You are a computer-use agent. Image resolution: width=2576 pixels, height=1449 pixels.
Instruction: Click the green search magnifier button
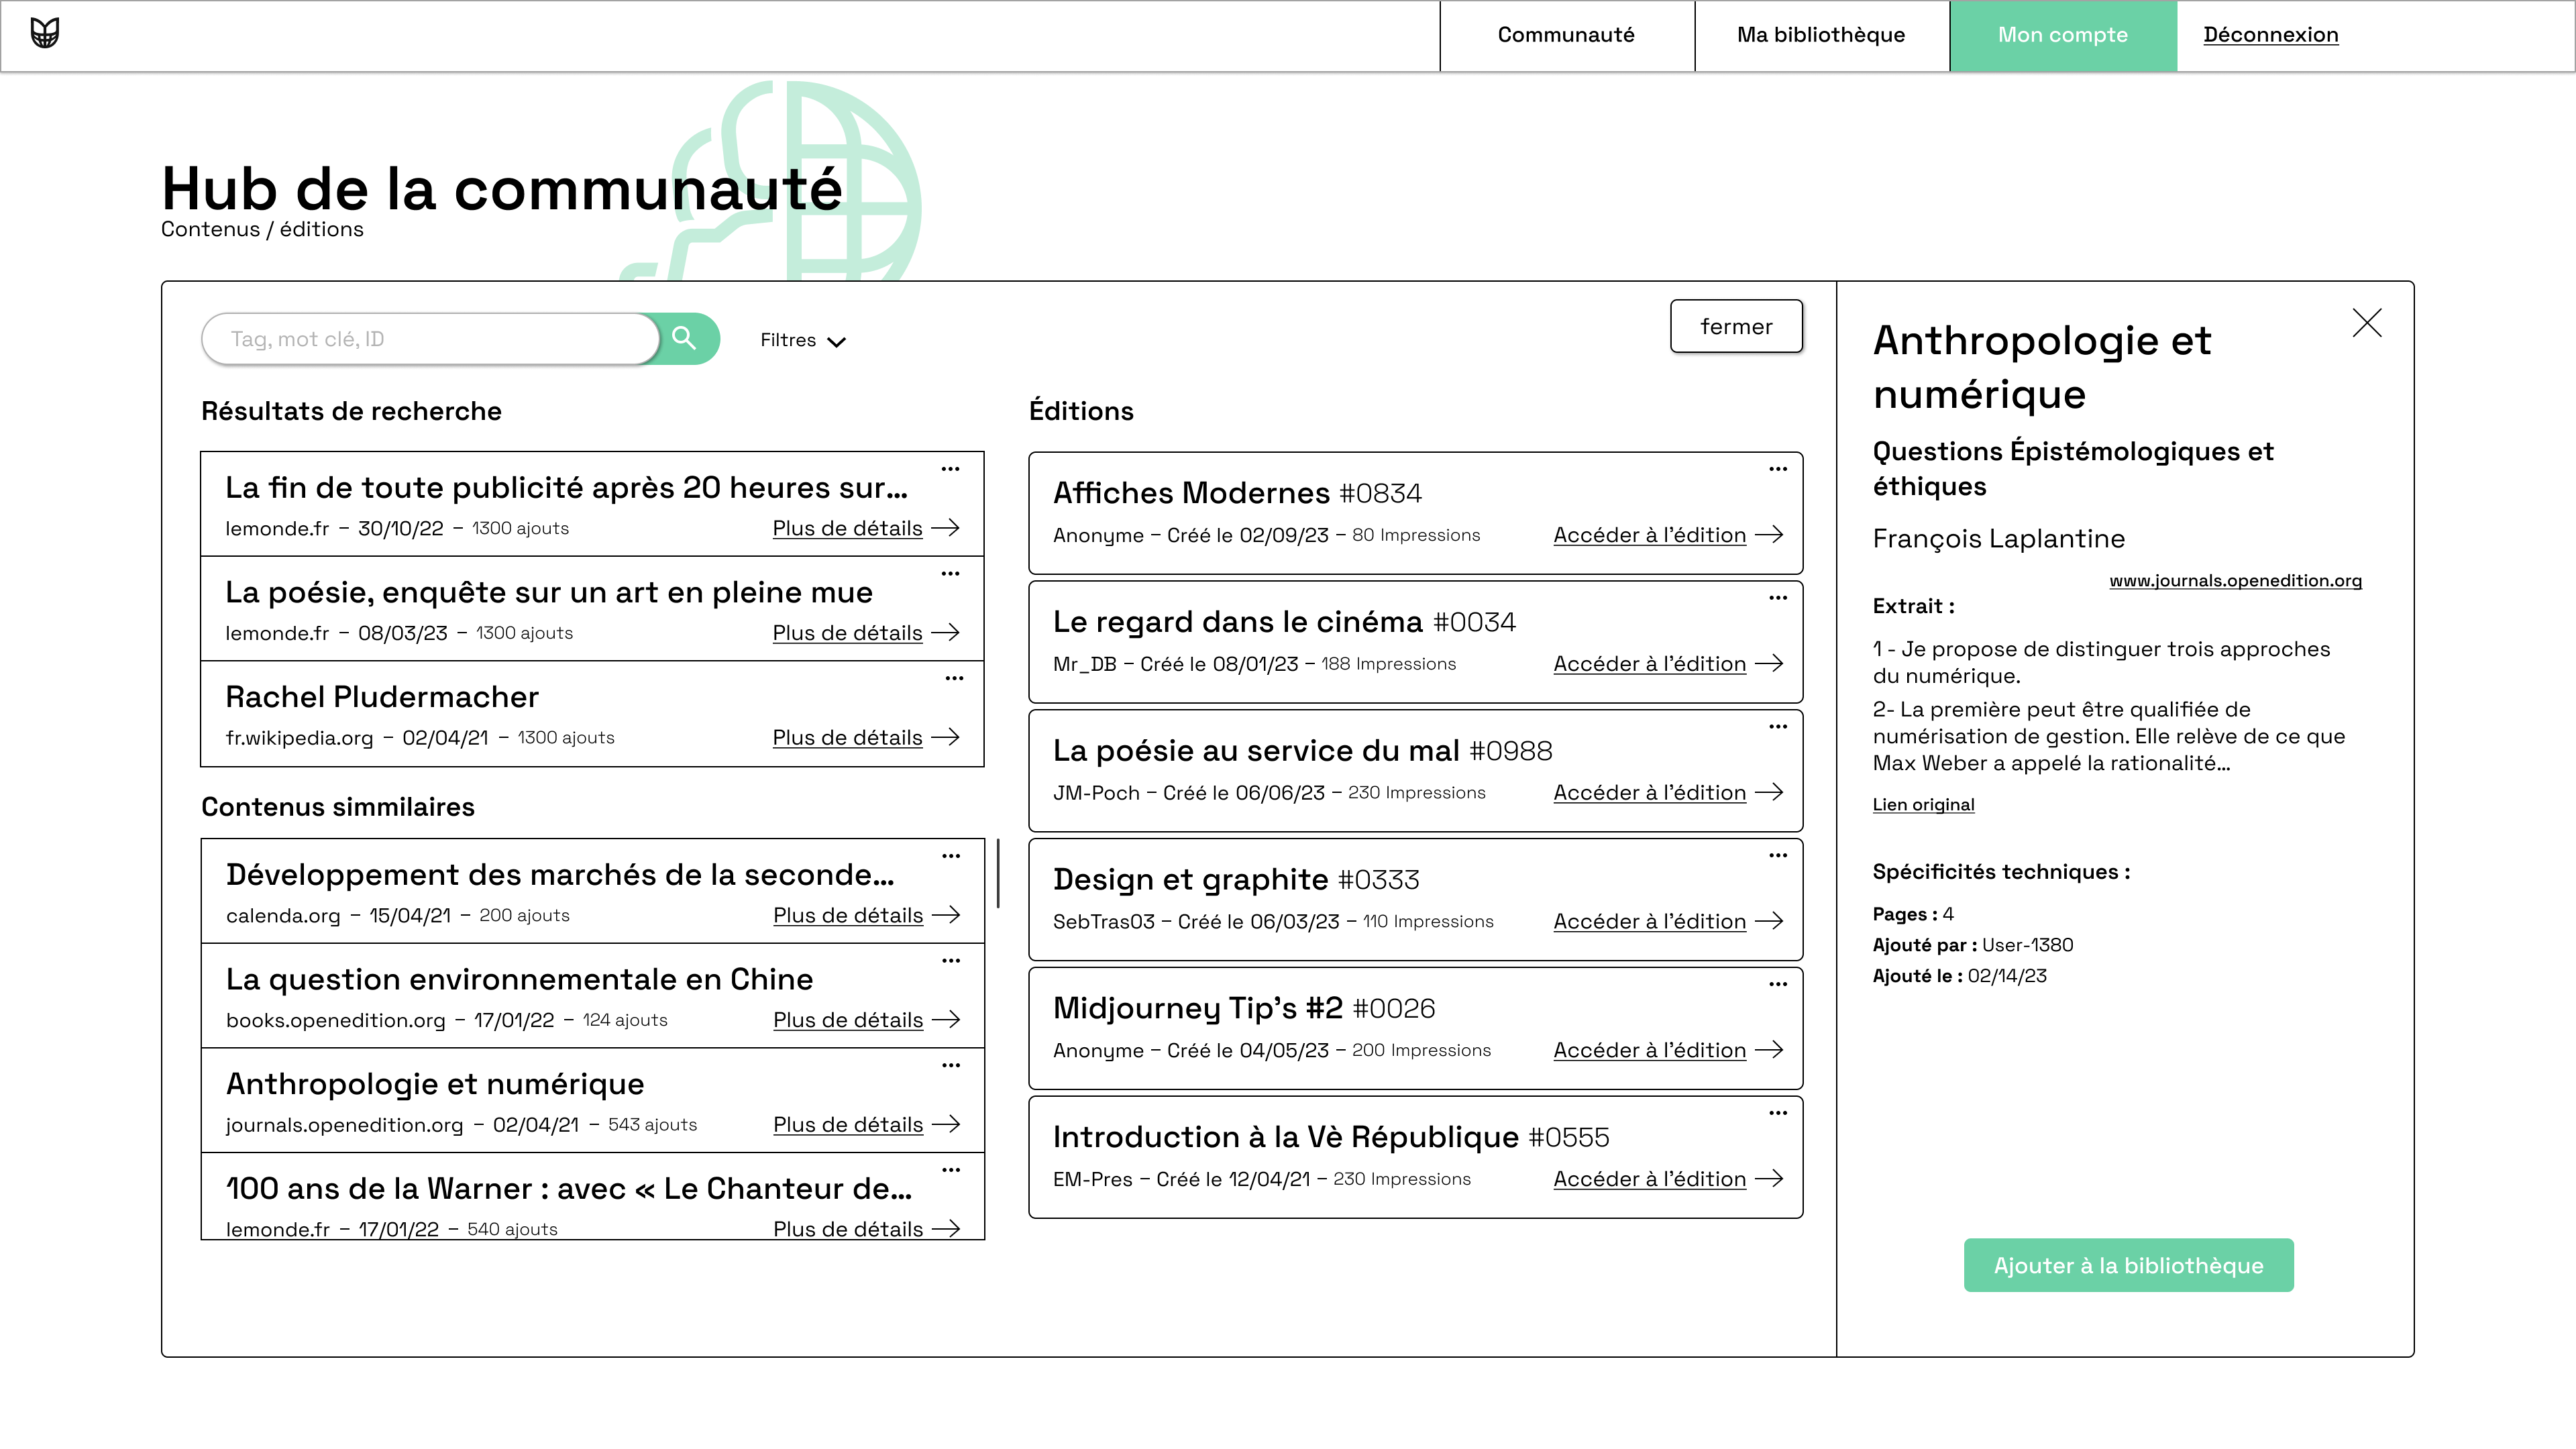pyautogui.click(x=685, y=338)
